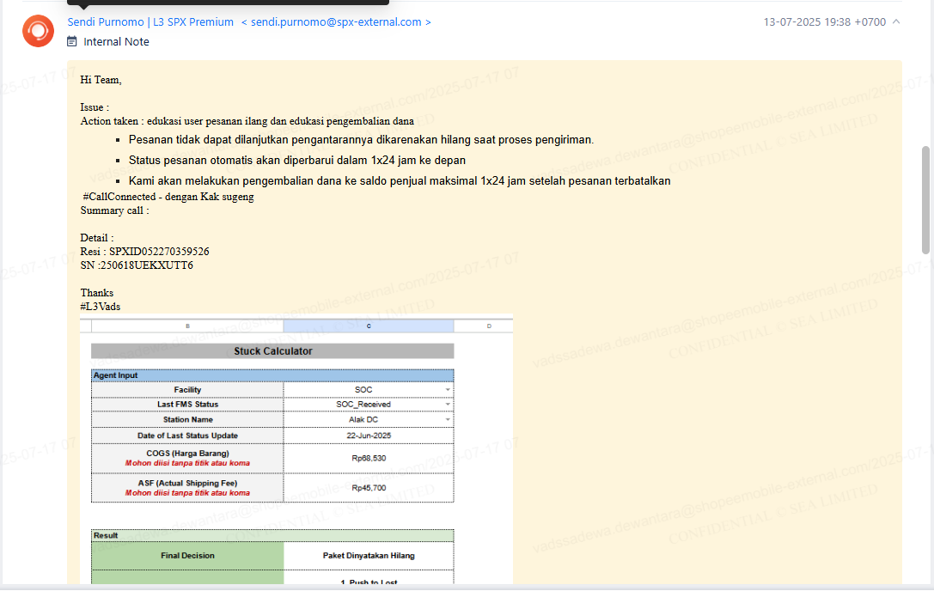This screenshot has width=934, height=591.
Task: Click the ASF (Actual Shipping Fee) label
Action: [187, 483]
